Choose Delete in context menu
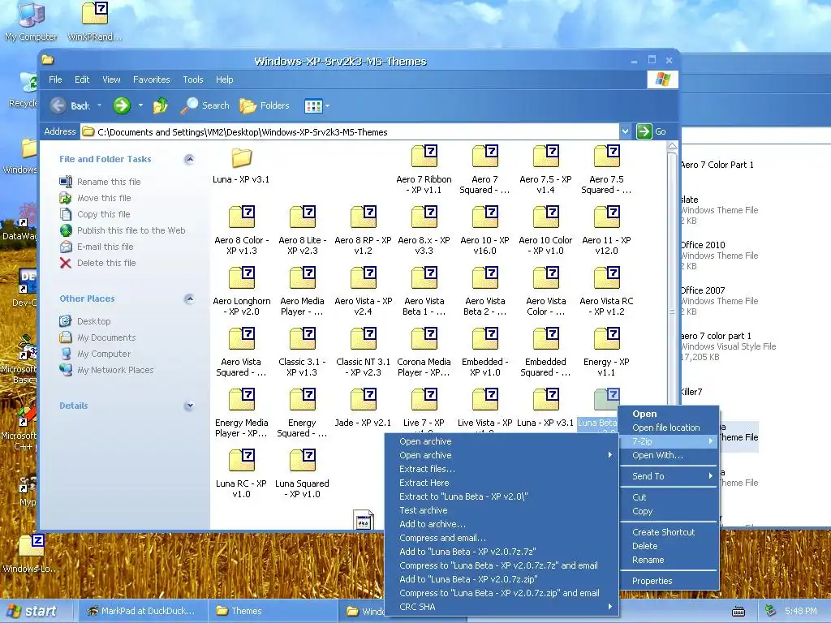This screenshot has height=623, width=831. (x=670, y=546)
